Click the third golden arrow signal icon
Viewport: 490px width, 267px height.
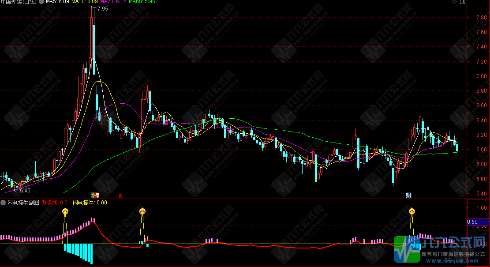pos(412,212)
